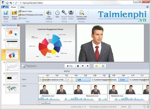Open the quick access toolbar customize arrow
The height and width of the screenshot is (110, 151).
click(x=21, y=3)
